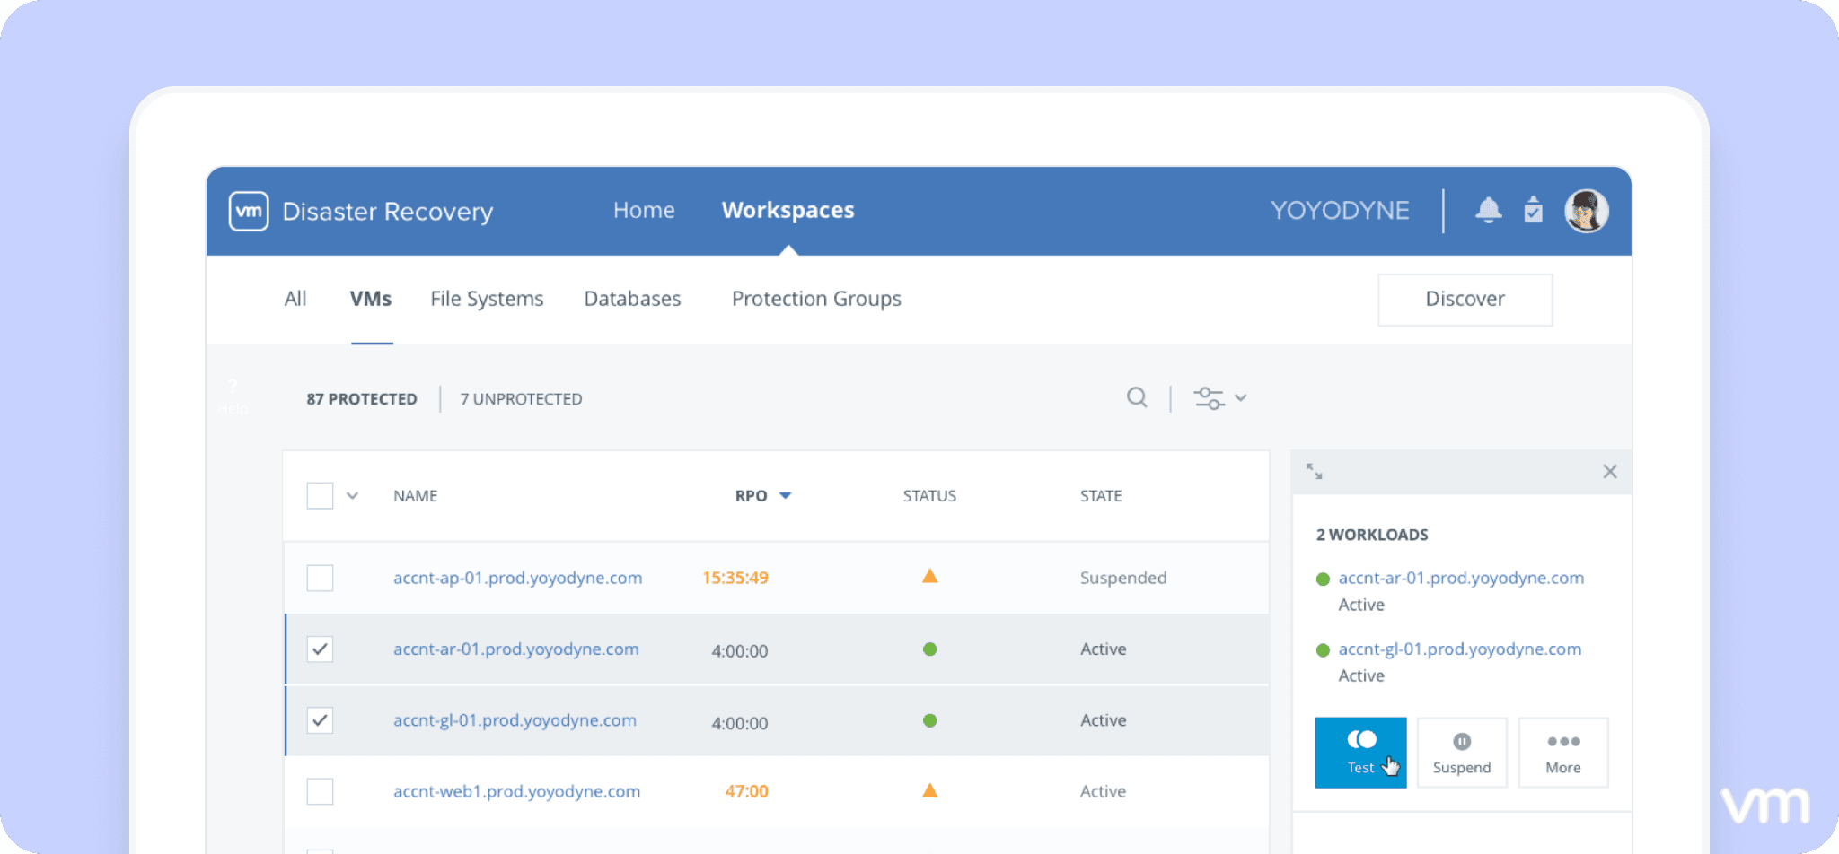Screen dimensions: 1839x854
Task: Run a Test on selected workloads
Action: point(1359,752)
